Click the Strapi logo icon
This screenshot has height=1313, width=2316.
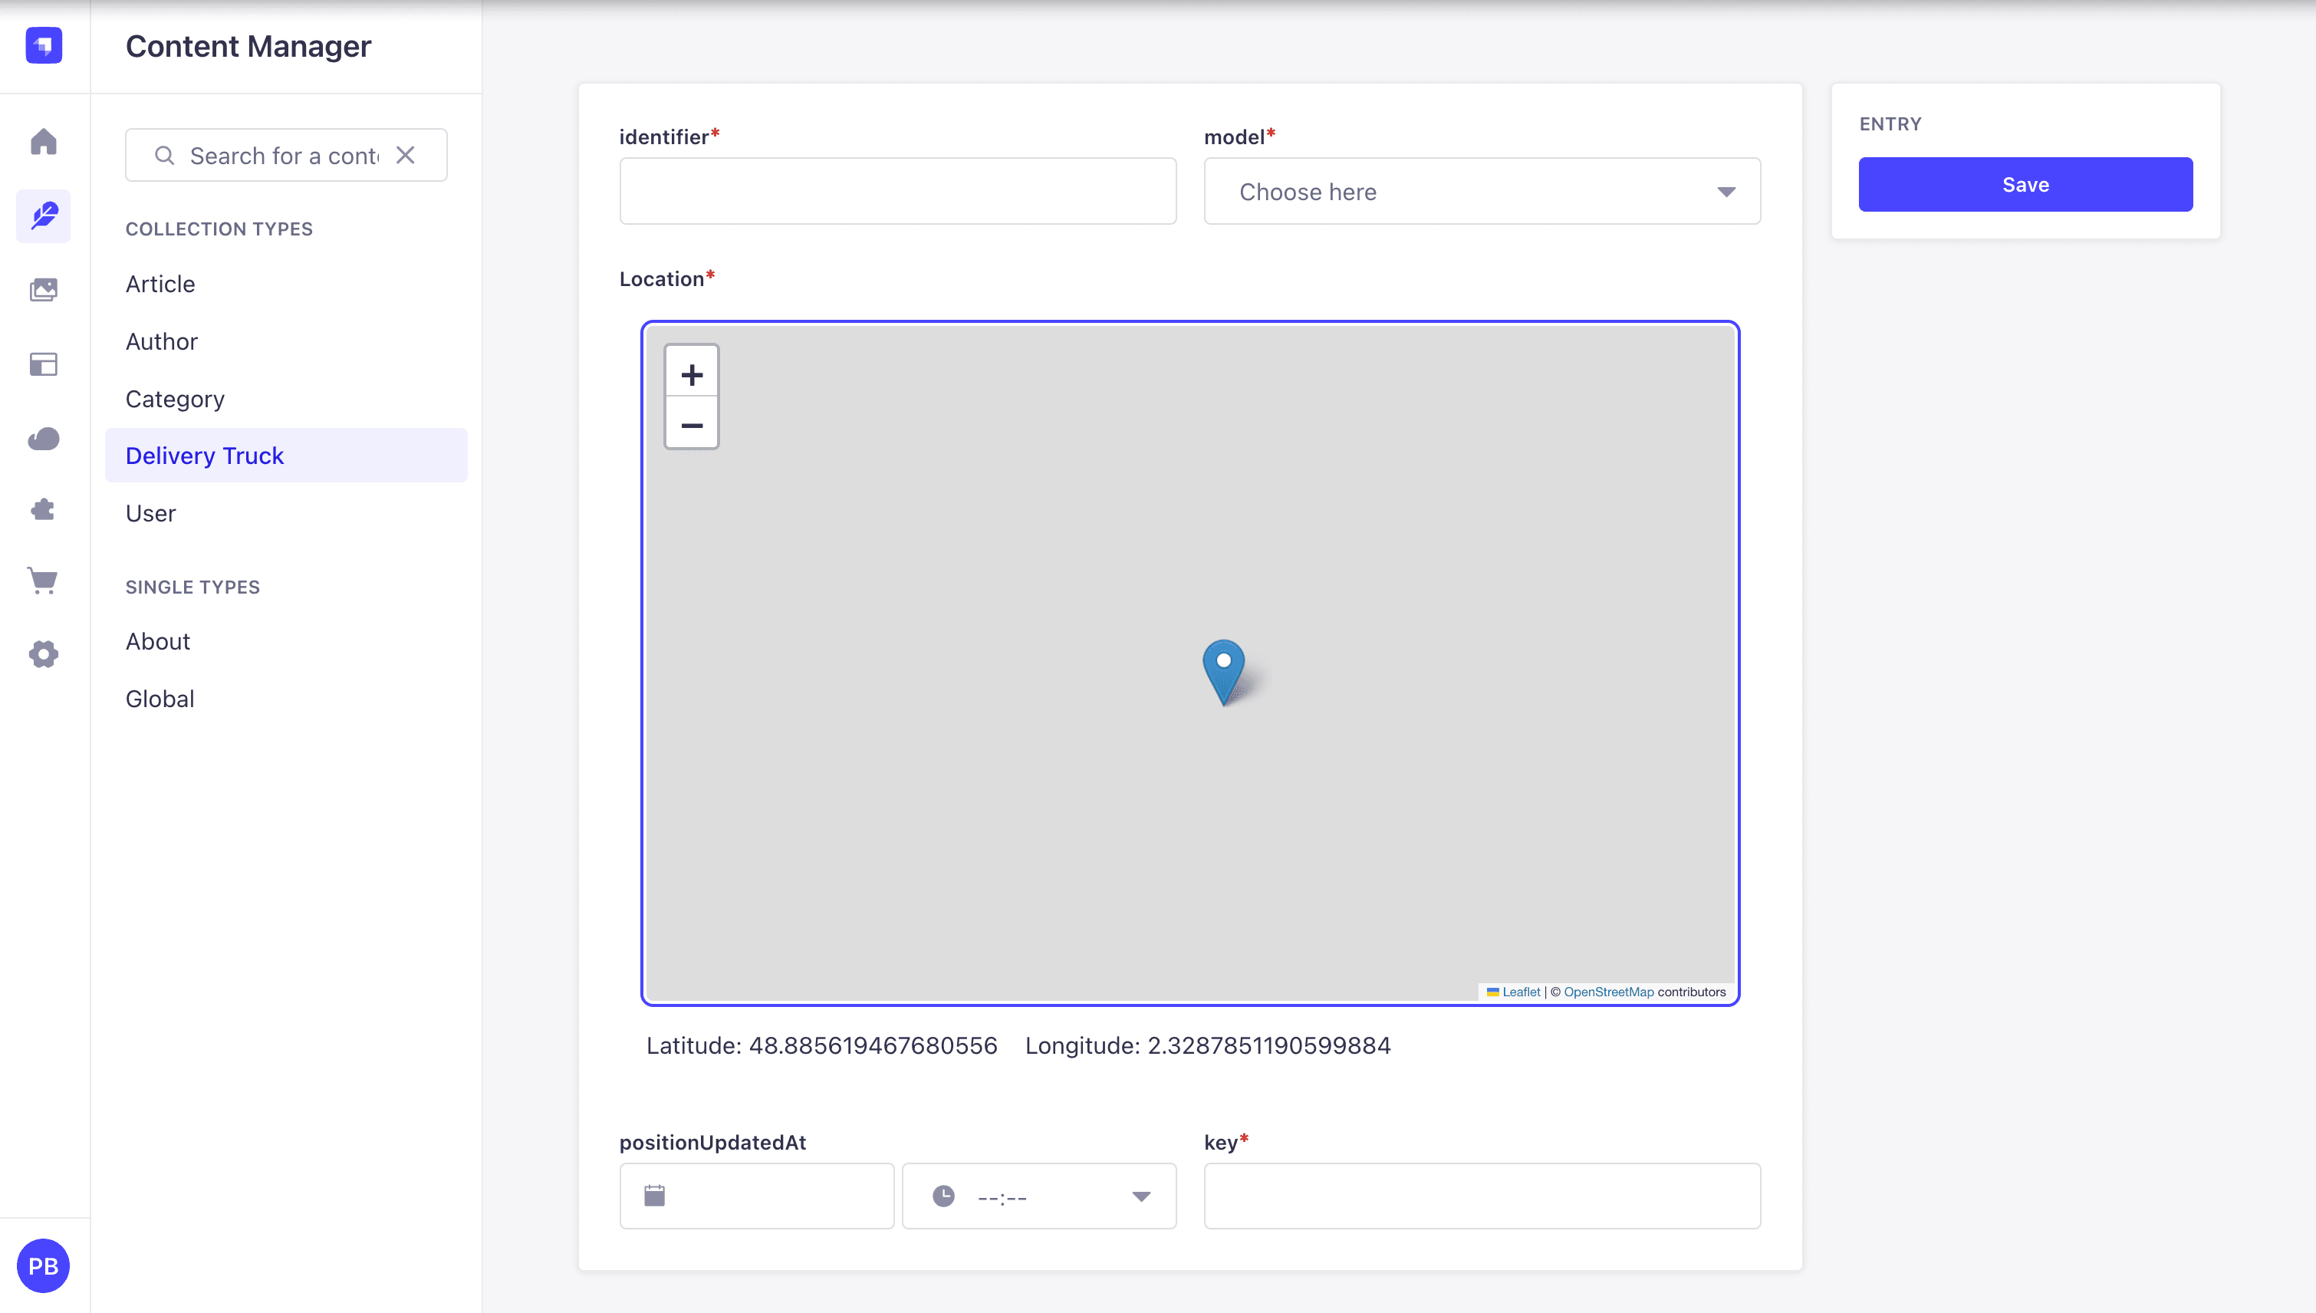coord(43,45)
